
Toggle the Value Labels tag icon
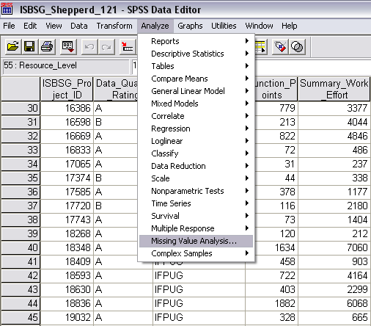coord(280,46)
